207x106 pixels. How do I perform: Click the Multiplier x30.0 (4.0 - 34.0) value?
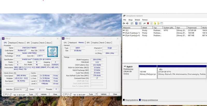[21, 78]
